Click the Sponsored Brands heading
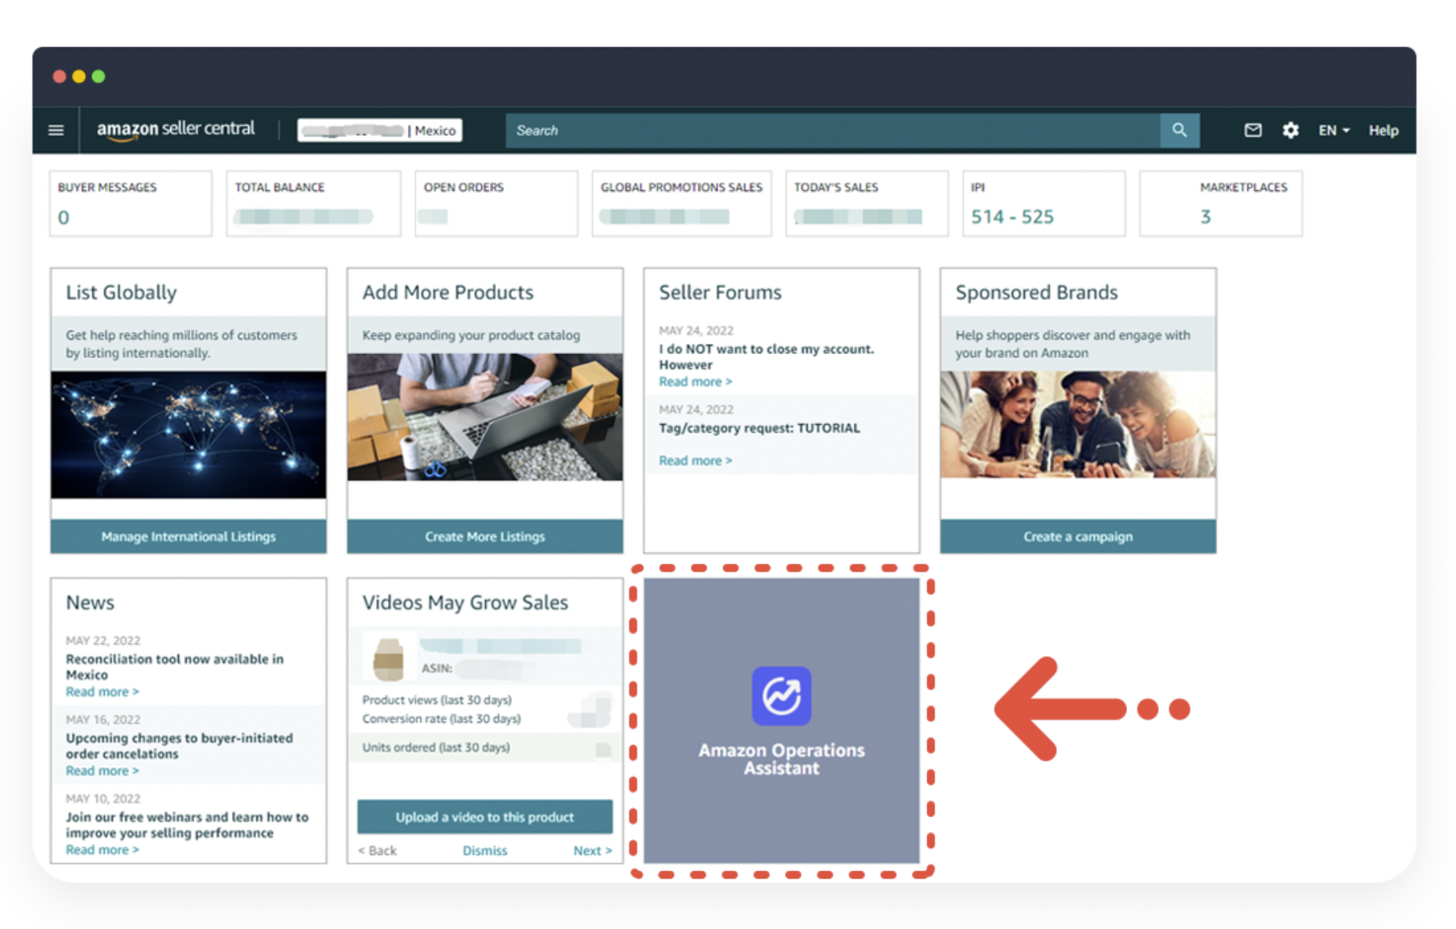This screenshot has width=1456, height=929. pyautogui.click(x=1036, y=293)
